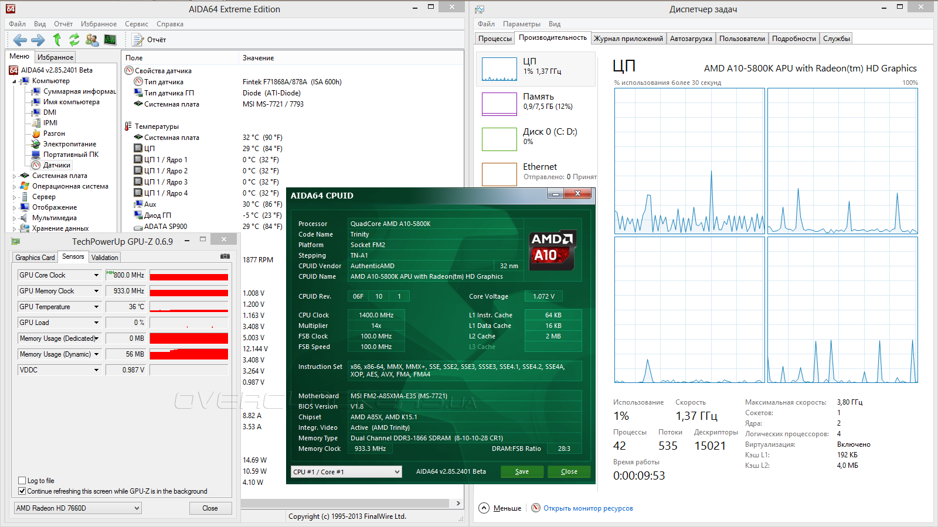Screen dimensions: 938x527
Task: Click the green Close button in CPUID window
Action: [569, 472]
